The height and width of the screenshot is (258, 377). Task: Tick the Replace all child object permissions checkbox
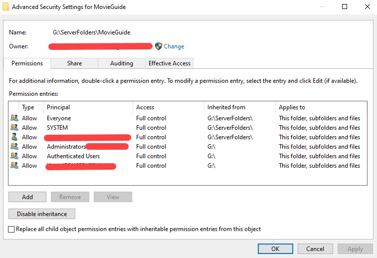pyautogui.click(x=11, y=229)
